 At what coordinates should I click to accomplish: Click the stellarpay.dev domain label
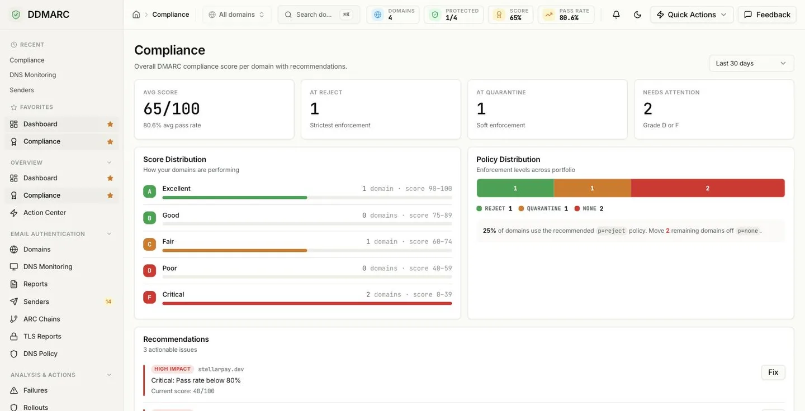221,369
